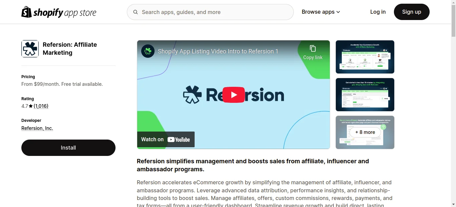Open the Log in page
The image size is (456, 207).
pyautogui.click(x=378, y=12)
